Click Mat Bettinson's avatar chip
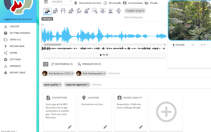Viewport: 211px width, 132px height. tap(45, 73)
